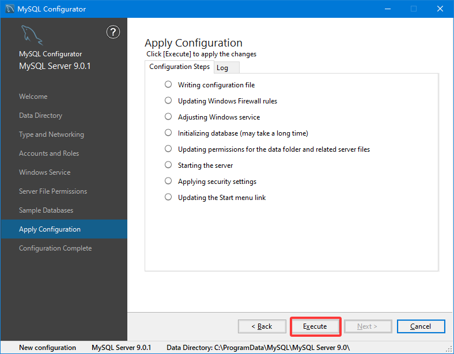Select the Initializing database step indicator
454x354 pixels.
coord(168,133)
